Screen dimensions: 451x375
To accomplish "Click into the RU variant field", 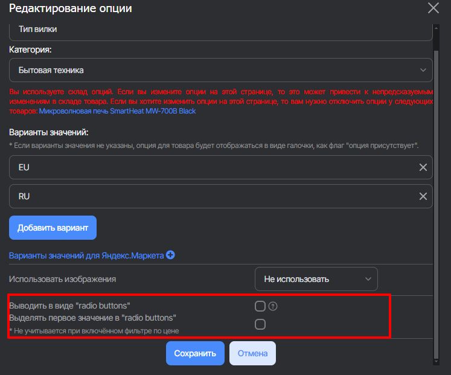I will pyautogui.click(x=211, y=196).
